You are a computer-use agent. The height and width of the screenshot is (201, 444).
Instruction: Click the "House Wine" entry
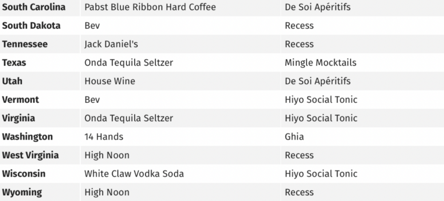(x=110, y=81)
